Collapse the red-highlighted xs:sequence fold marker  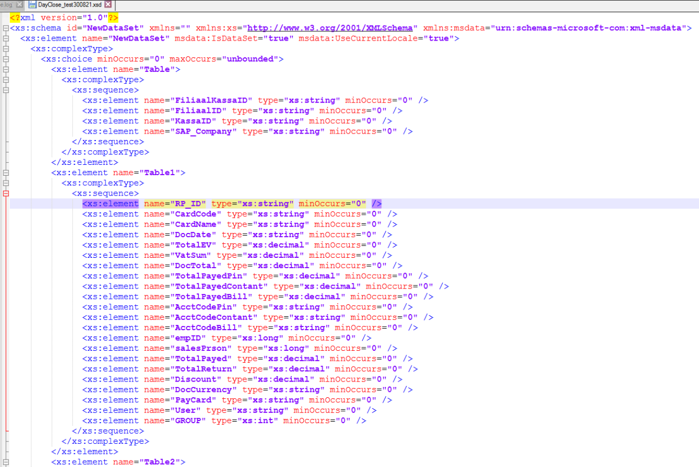[5, 194]
